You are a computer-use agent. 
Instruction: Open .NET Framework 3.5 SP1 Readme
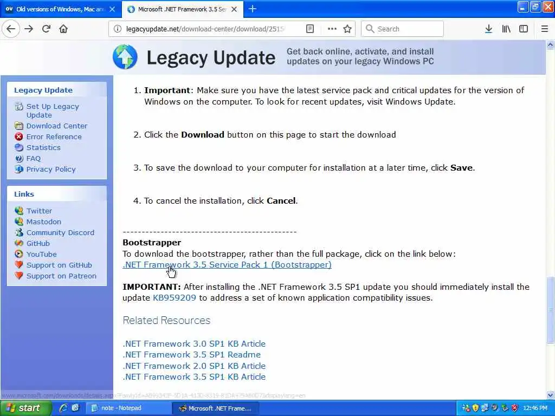pyautogui.click(x=191, y=355)
